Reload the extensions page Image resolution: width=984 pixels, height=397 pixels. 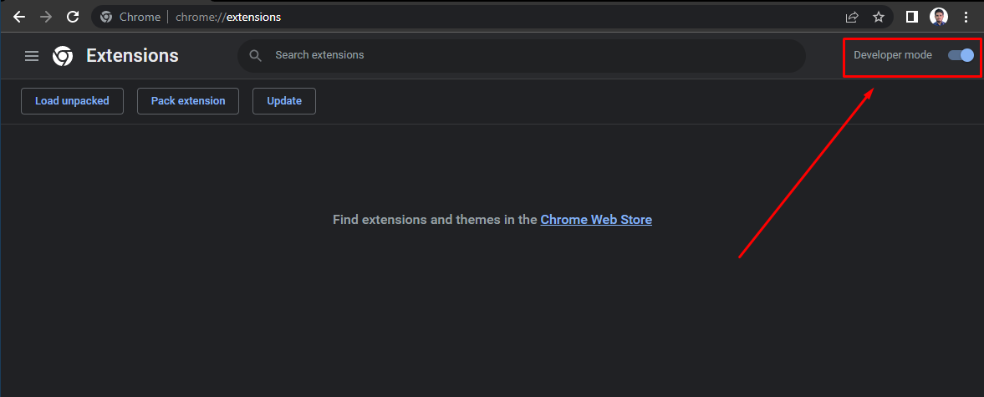pyautogui.click(x=73, y=17)
